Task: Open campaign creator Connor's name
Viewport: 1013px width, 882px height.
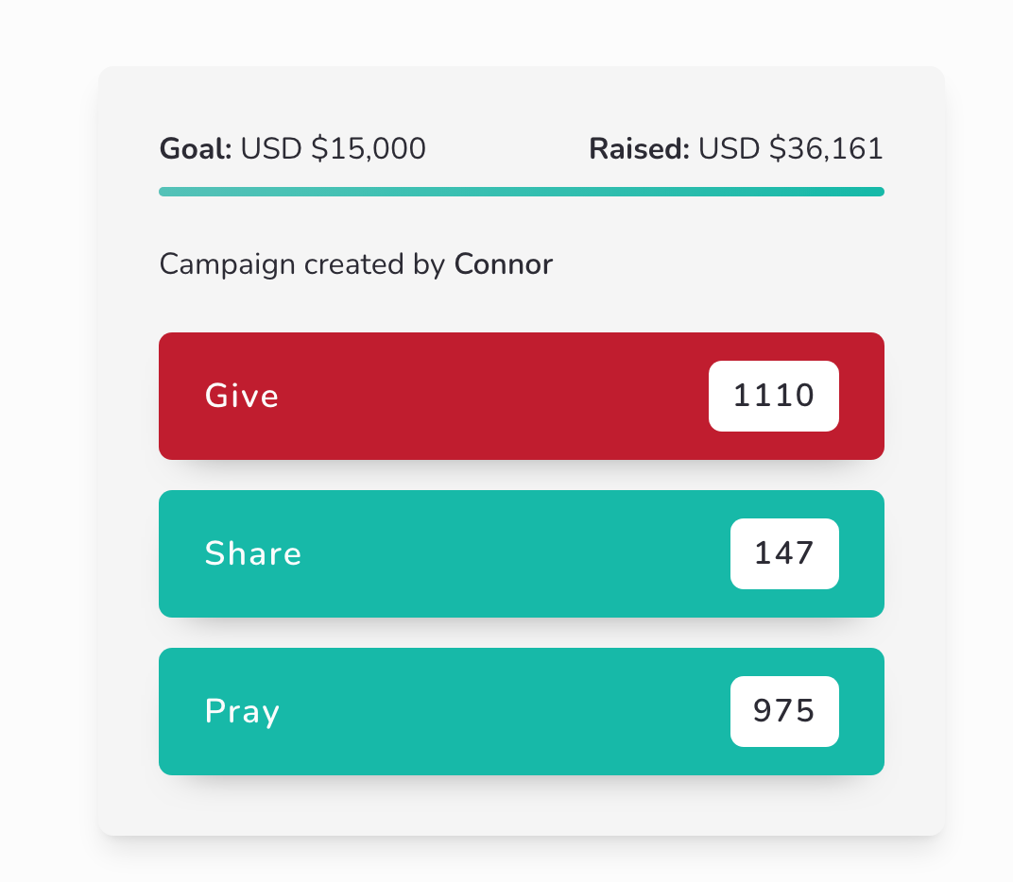Action: [503, 264]
